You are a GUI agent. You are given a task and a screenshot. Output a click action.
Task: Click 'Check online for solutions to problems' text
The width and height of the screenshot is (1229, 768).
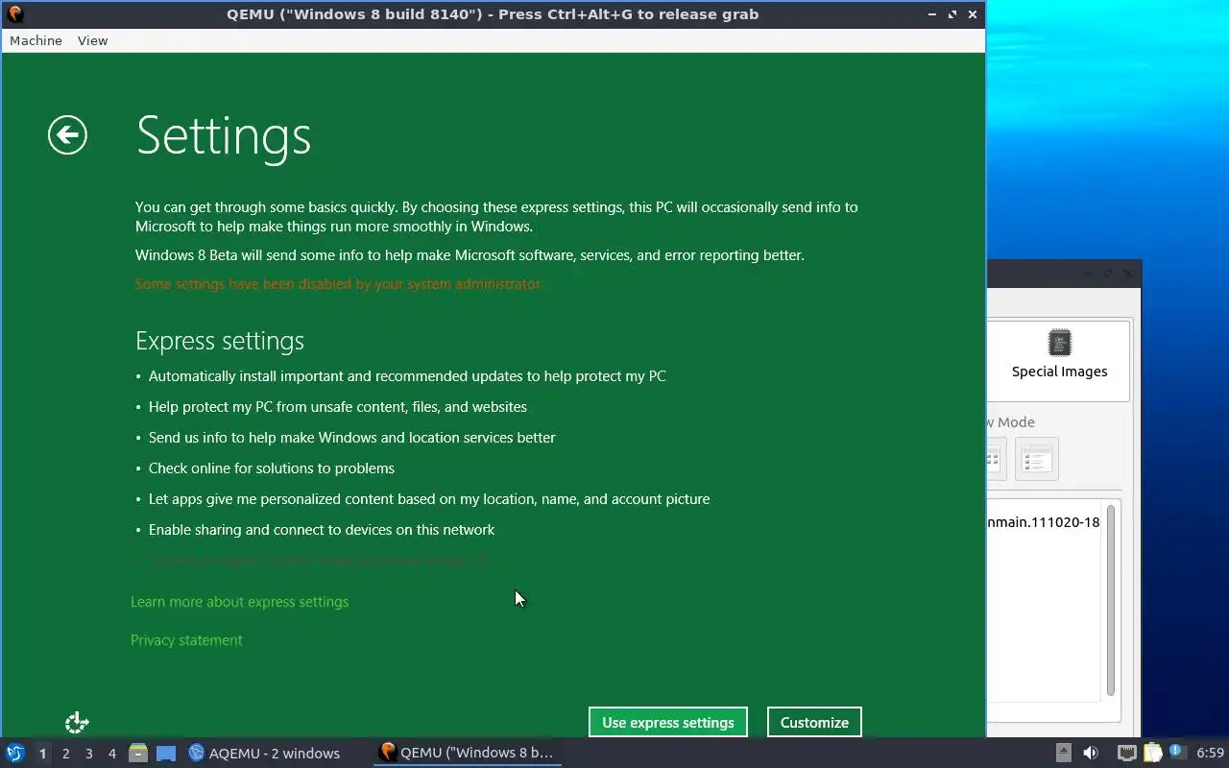point(272,468)
